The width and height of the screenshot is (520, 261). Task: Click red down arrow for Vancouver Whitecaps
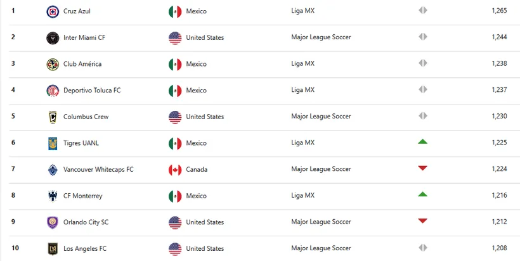[x=422, y=169]
